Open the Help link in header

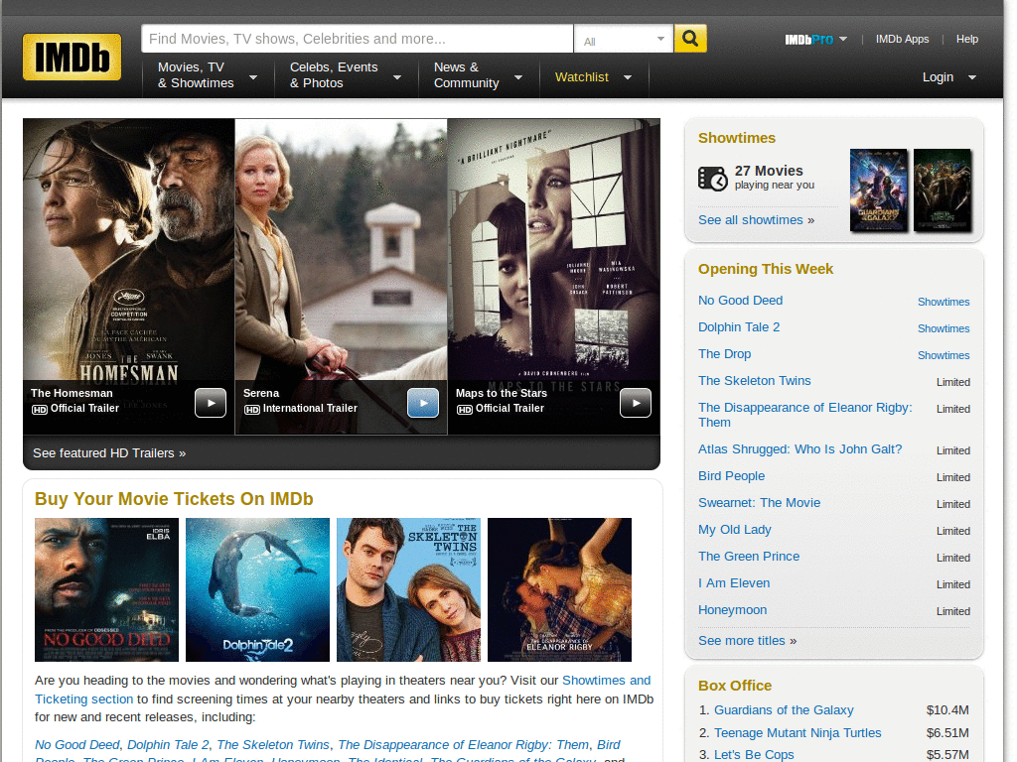(967, 39)
